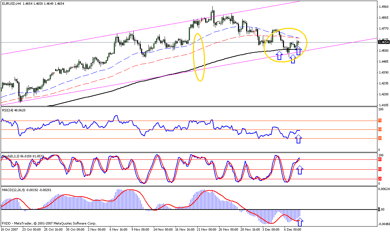The image size is (390, 232).
Task: Click the 18 Oct 2007 date label
Action: click(x=10, y=229)
